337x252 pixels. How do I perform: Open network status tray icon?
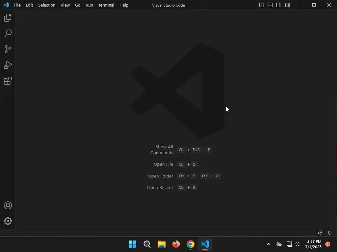coord(289,244)
